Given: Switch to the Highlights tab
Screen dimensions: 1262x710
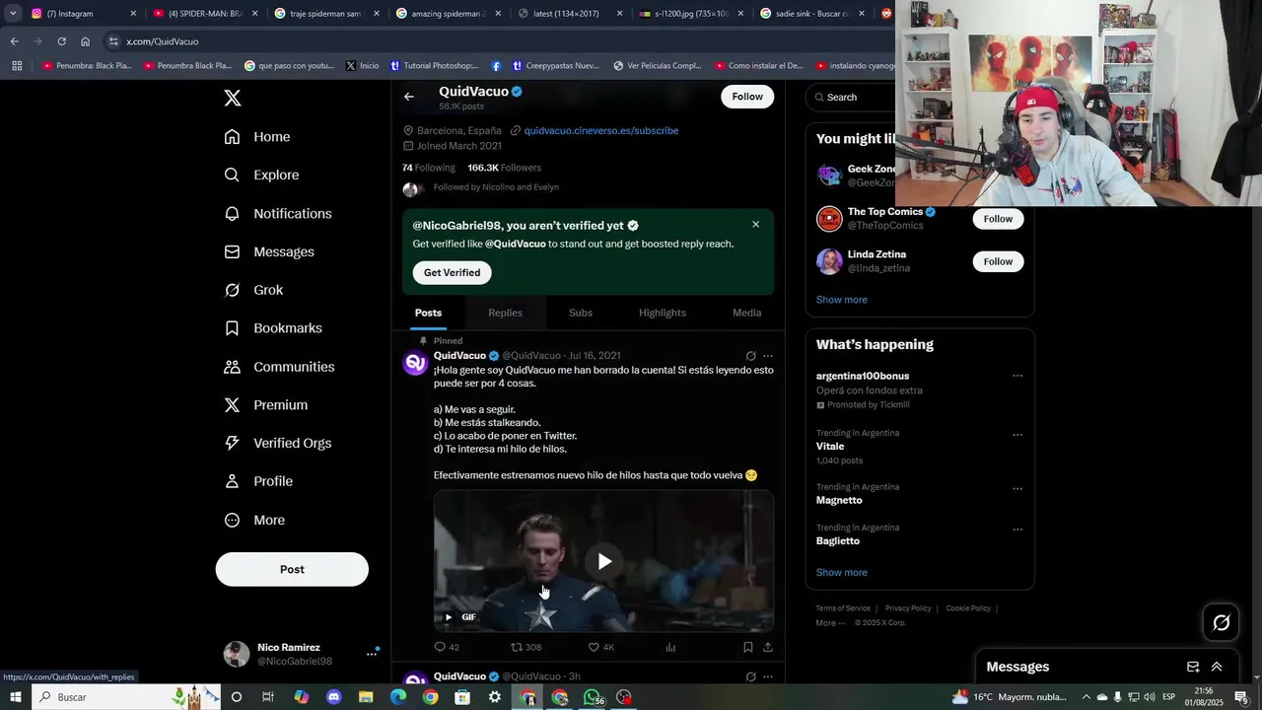Looking at the screenshot, I should pos(663,313).
